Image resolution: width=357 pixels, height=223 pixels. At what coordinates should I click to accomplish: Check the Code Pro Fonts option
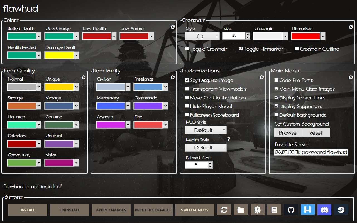276,80
